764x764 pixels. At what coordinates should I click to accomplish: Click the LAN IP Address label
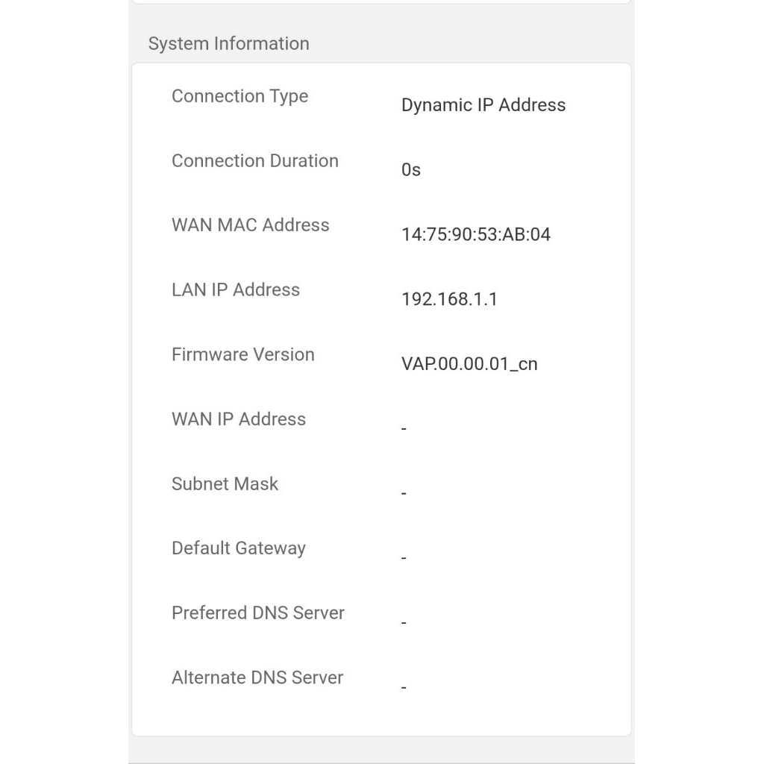point(235,290)
